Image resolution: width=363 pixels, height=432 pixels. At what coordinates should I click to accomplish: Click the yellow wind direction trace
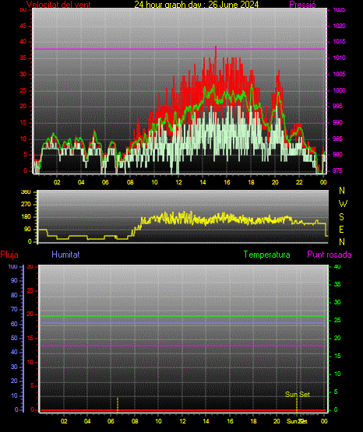[183, 226]
